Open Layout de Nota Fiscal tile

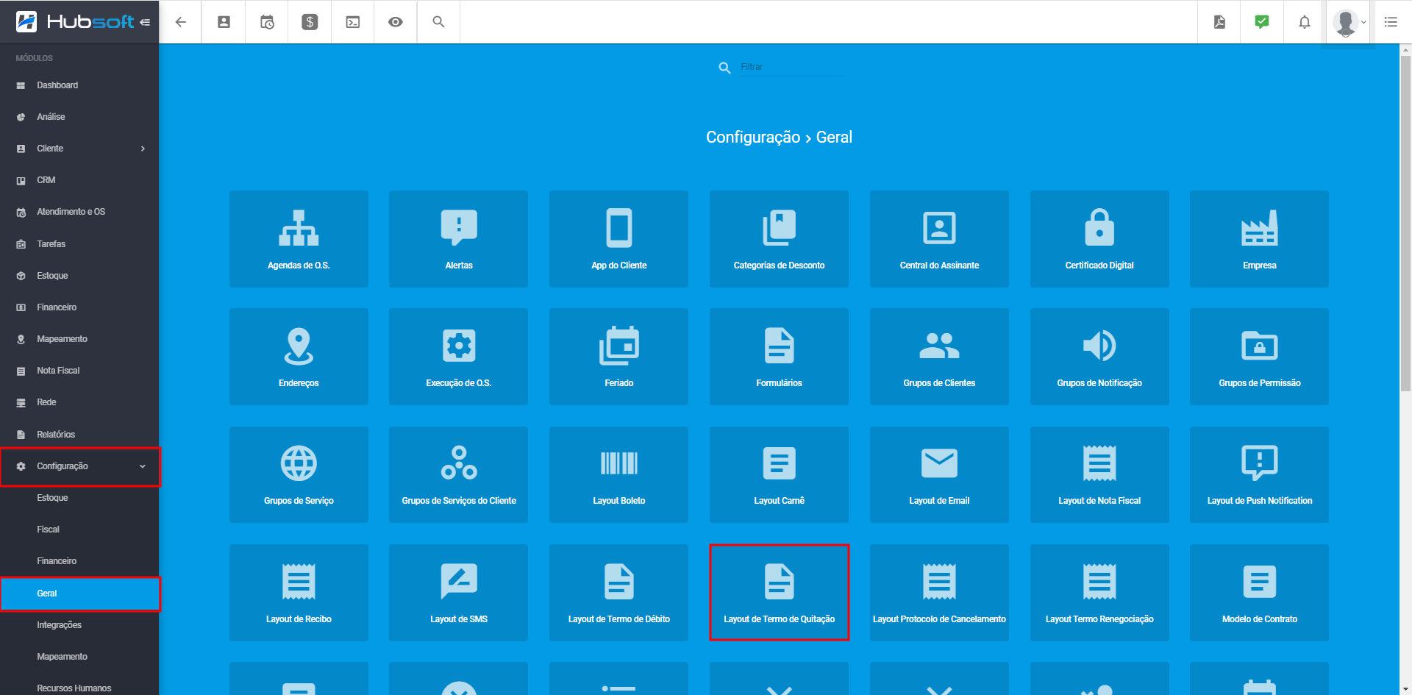[x=1099, y=474]
